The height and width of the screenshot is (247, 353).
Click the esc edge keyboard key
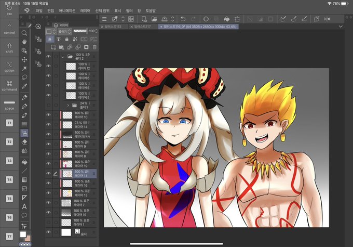point(9,11)
